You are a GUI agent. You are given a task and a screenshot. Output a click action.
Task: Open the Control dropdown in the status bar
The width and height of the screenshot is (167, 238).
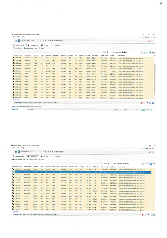(150, 110)
